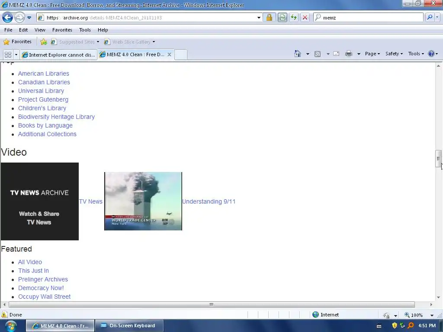Viewport: 443px width, 332px height.
Task: Show Quick Tabs grid view icon
Action: [x=8, y=54]
